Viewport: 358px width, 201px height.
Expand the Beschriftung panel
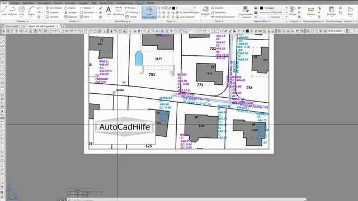123,21
